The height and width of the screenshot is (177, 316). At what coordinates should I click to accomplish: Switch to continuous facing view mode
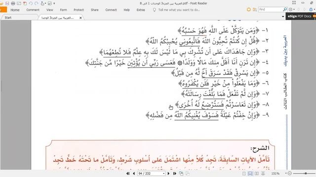(x=263, y=174)
